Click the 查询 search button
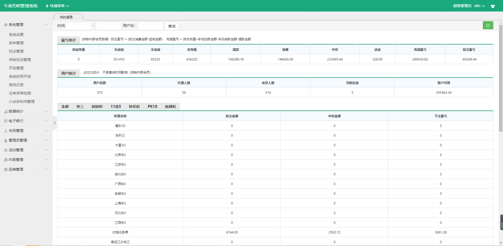Image resolution: width=503 pixels, height=246 pixels. pyautogui.click(x=172, y=26)
